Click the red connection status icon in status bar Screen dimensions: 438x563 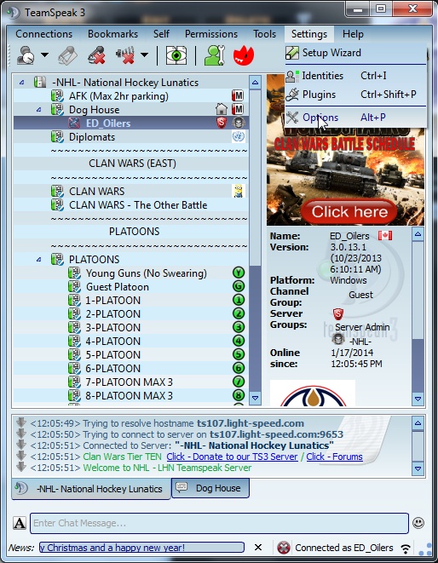pyautogui.click(x=284, y=548)
